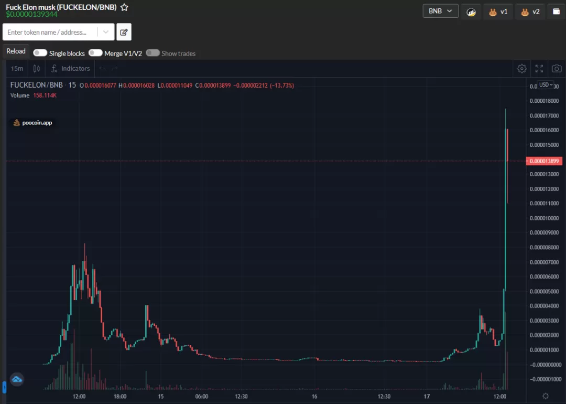The height and width of the screenshot is (404, 566).
Task: Open chart settings gear icon
Action: click(x=521, y=69)
